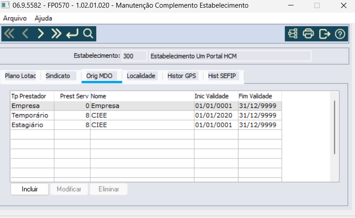Click the go-to record return arrow icon
Screen dimensions: 355x218
pos(72,34)
